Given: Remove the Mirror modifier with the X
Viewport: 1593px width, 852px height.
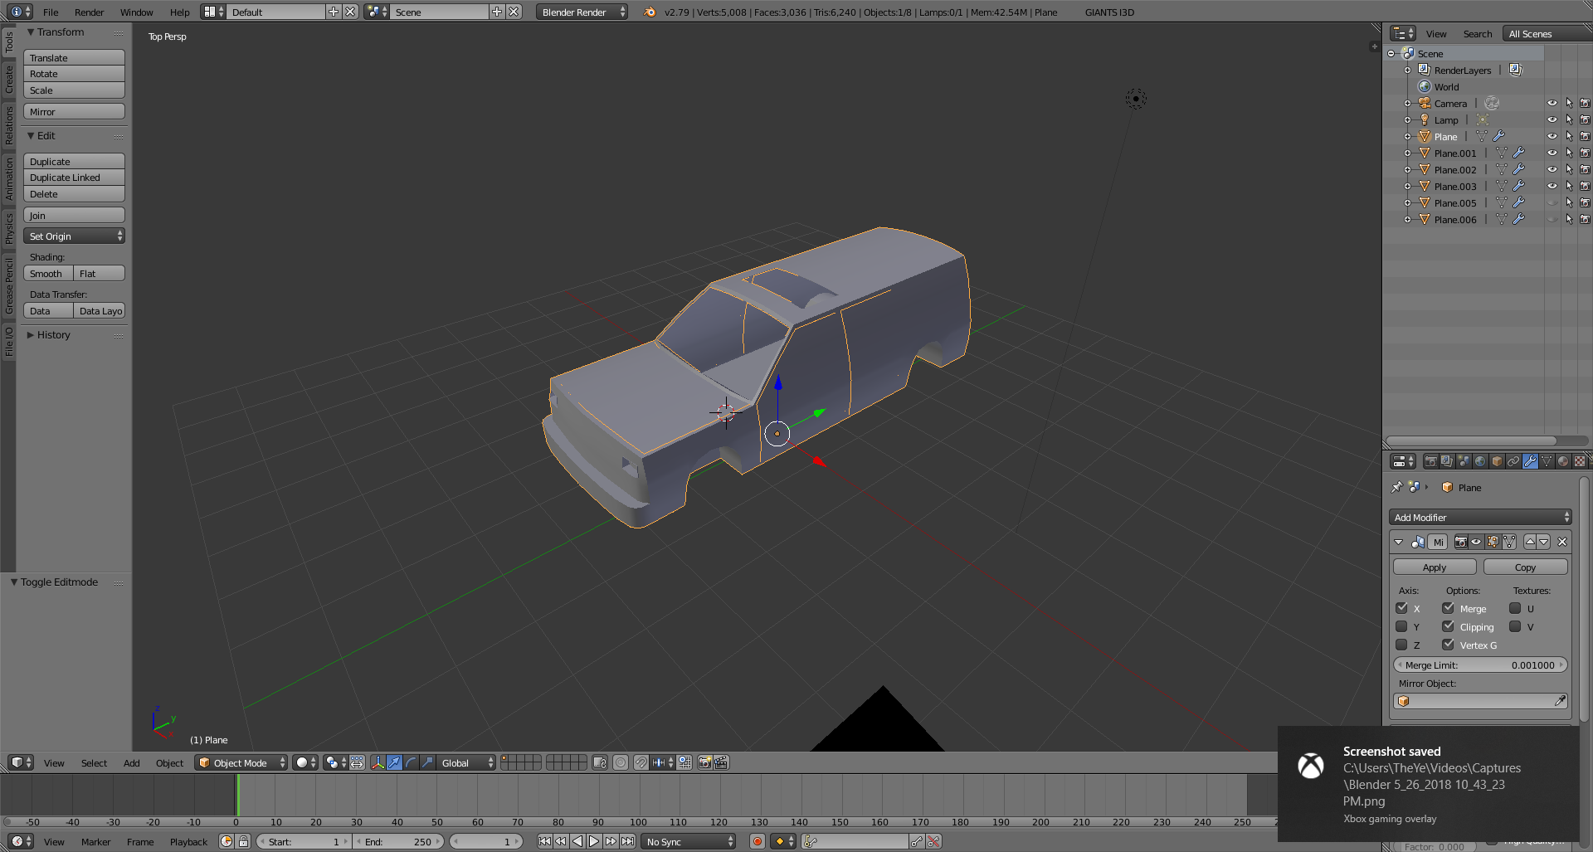Looking at the screenshot, I should [x=1562, y=542].
